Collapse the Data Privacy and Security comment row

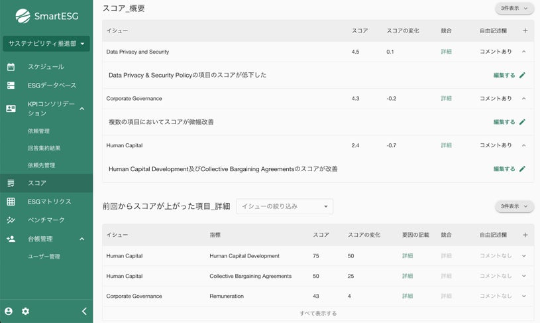(523, 52)
